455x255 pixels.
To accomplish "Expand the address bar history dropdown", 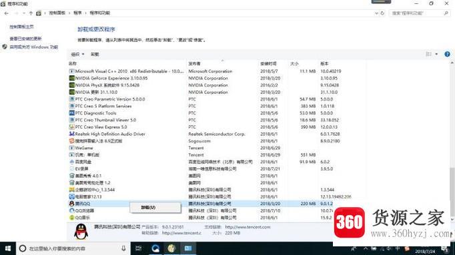I will point(376,13).
